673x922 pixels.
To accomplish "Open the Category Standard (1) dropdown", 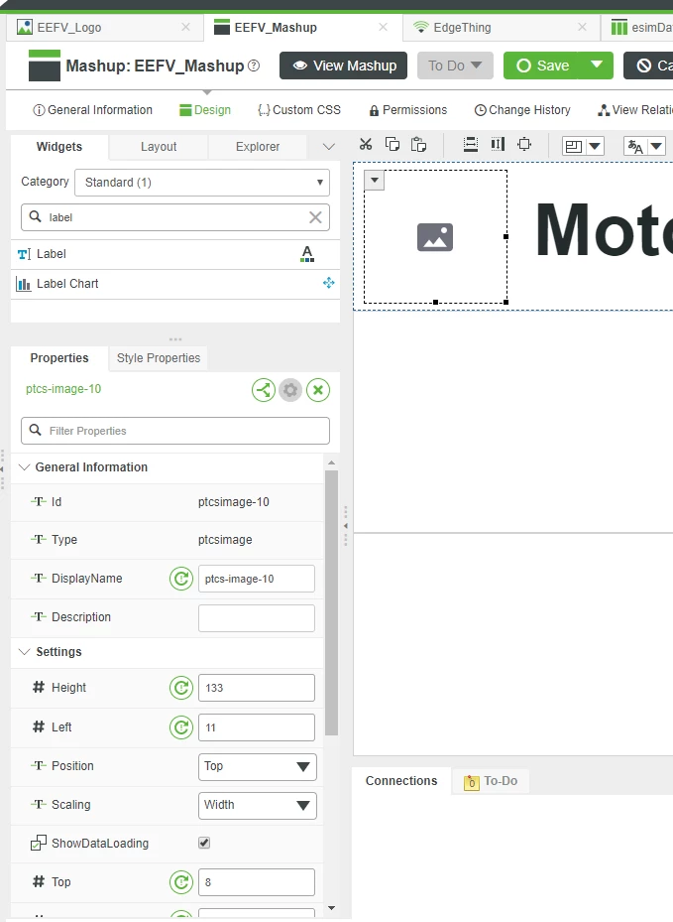I will click(202, 183).
